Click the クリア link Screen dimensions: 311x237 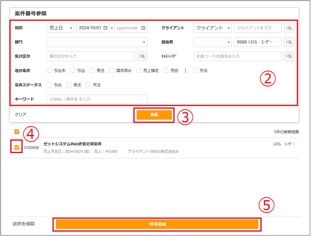point(20,115)
